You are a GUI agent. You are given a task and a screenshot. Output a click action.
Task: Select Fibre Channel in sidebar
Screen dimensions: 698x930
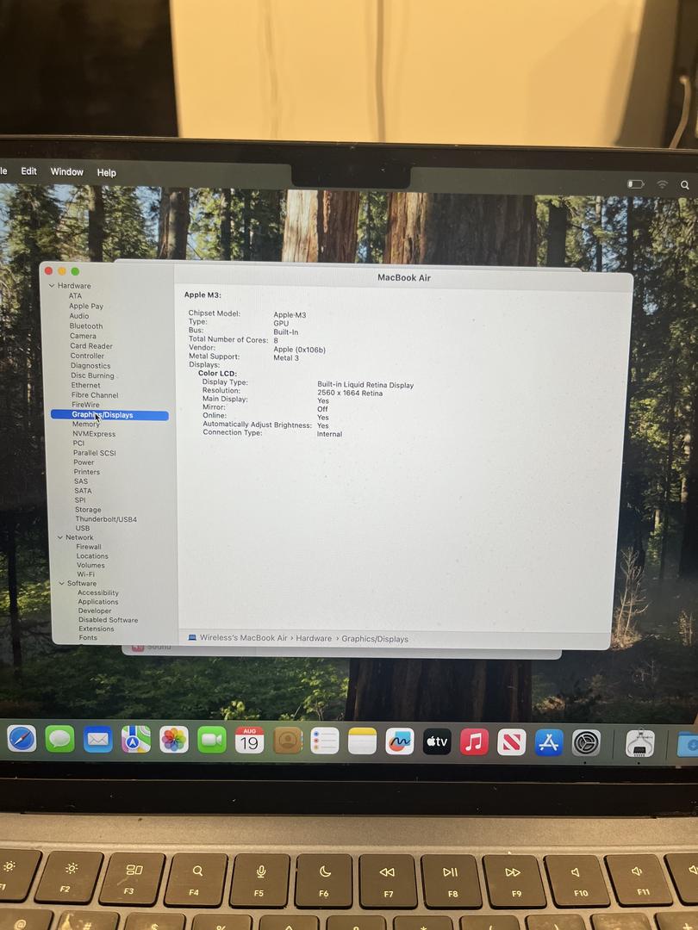(95, 395)
